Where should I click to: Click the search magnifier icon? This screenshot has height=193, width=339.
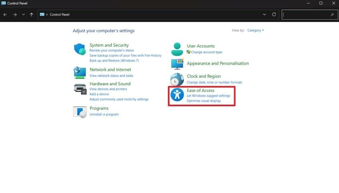click(x=332, y=15)
